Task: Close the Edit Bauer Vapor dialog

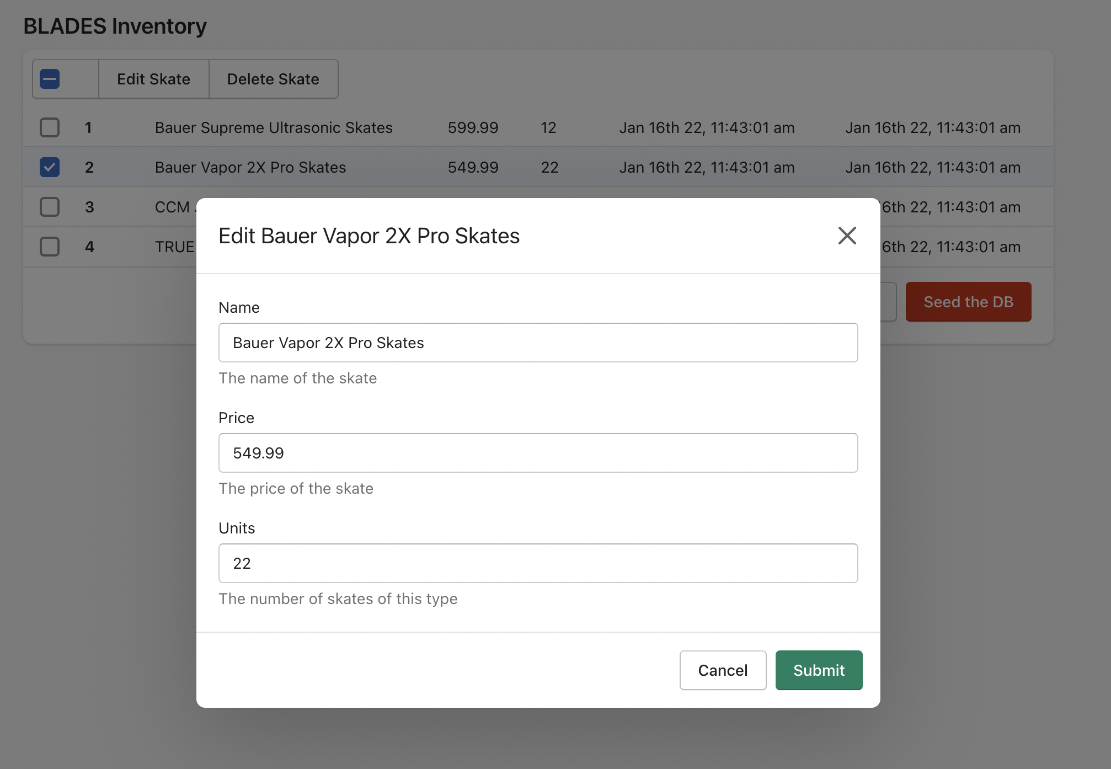Action: pos(847,236)
